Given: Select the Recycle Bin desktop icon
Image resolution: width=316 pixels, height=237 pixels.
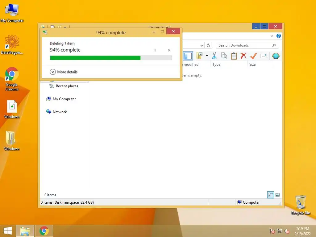Looking at the screenshot, I should pyautogui.click(x=301, y=205).
